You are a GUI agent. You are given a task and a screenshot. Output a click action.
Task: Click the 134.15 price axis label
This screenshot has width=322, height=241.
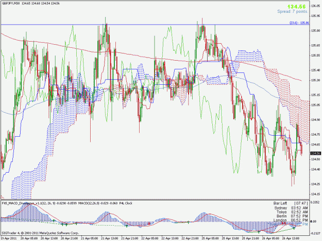316,194
